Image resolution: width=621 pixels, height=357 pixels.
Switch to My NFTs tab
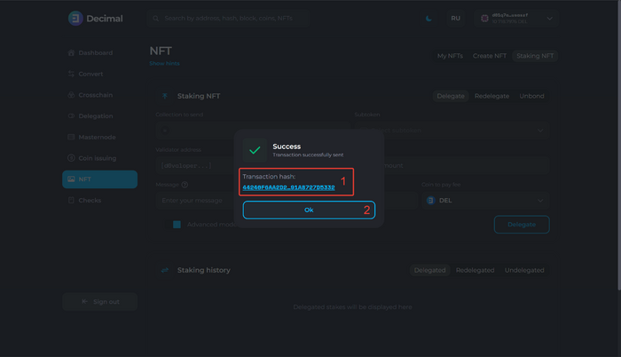click(450, 56)
